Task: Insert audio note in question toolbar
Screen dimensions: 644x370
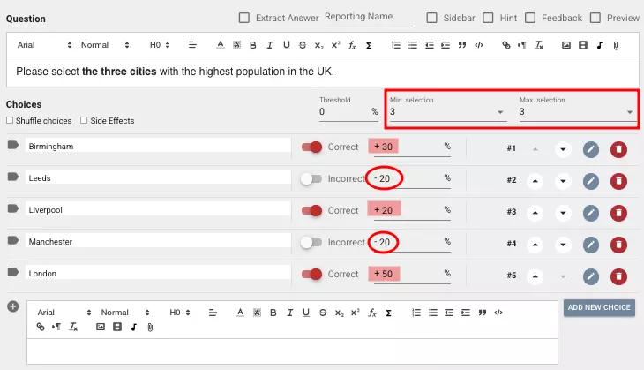Action: [x=600, y=45]
